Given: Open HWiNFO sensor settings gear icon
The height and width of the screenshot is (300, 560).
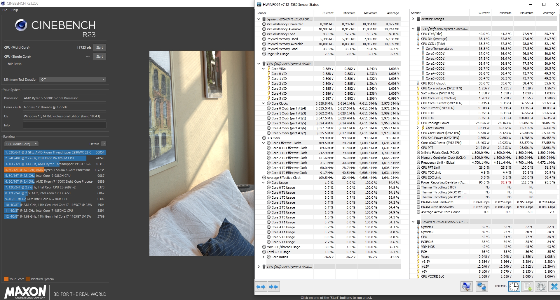Looking at the screenshot, I should pos(541,287).
